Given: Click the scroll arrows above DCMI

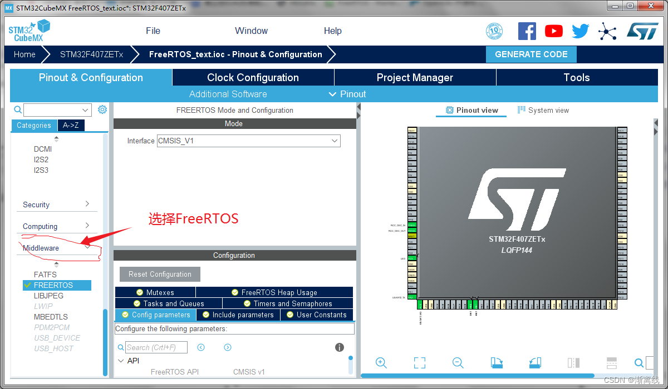Looking at the screenshot, I should pos(56,139).
